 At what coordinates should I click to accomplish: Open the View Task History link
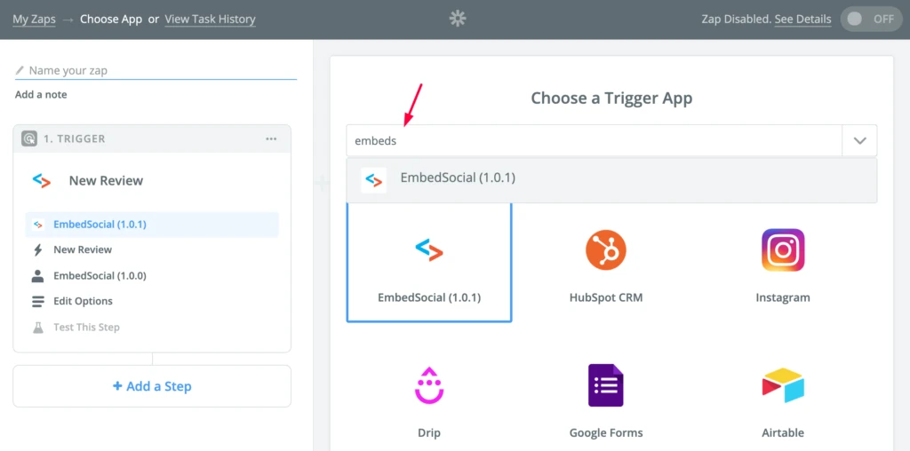pos(210,20)
